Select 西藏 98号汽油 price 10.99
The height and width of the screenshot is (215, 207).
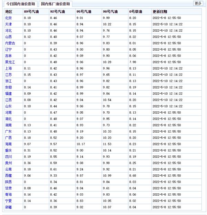(107, 176)
